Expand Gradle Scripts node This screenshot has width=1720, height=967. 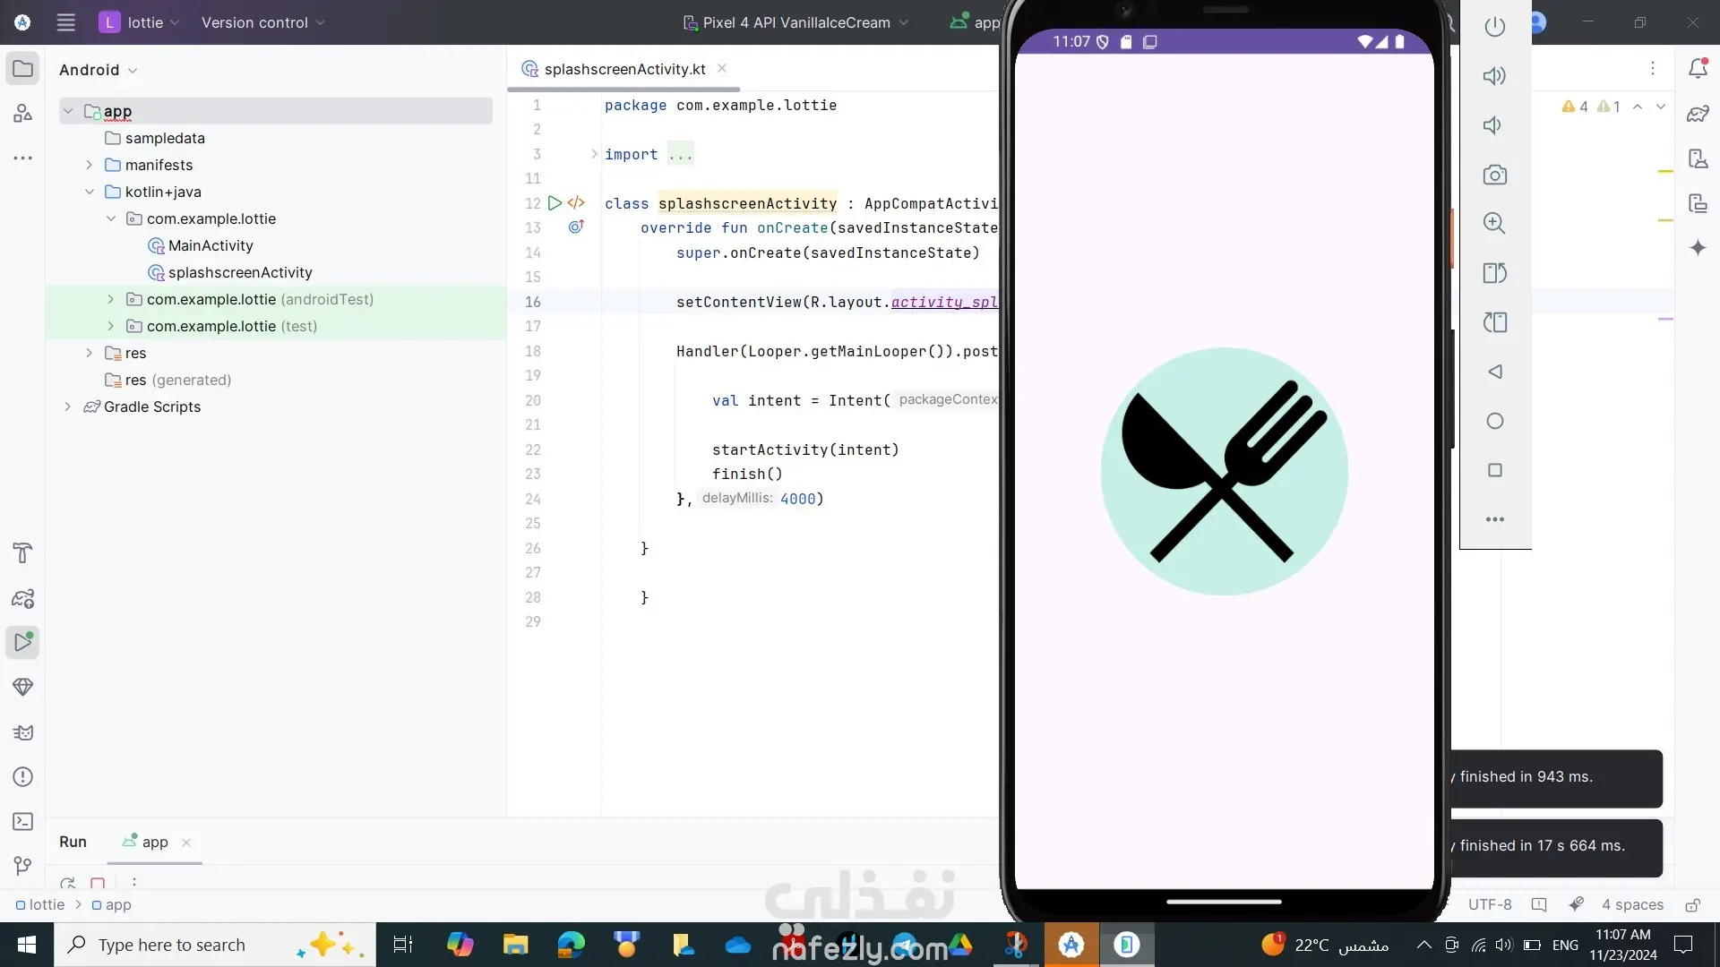67,406
